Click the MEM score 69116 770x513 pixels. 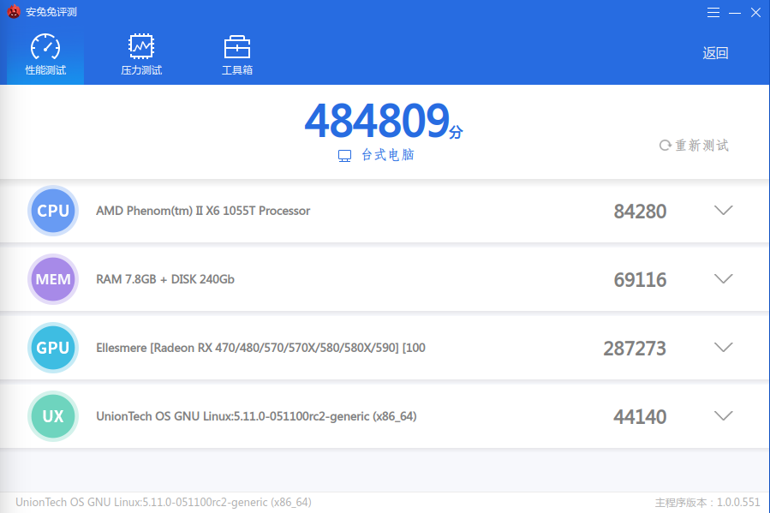tap(640, 280)
